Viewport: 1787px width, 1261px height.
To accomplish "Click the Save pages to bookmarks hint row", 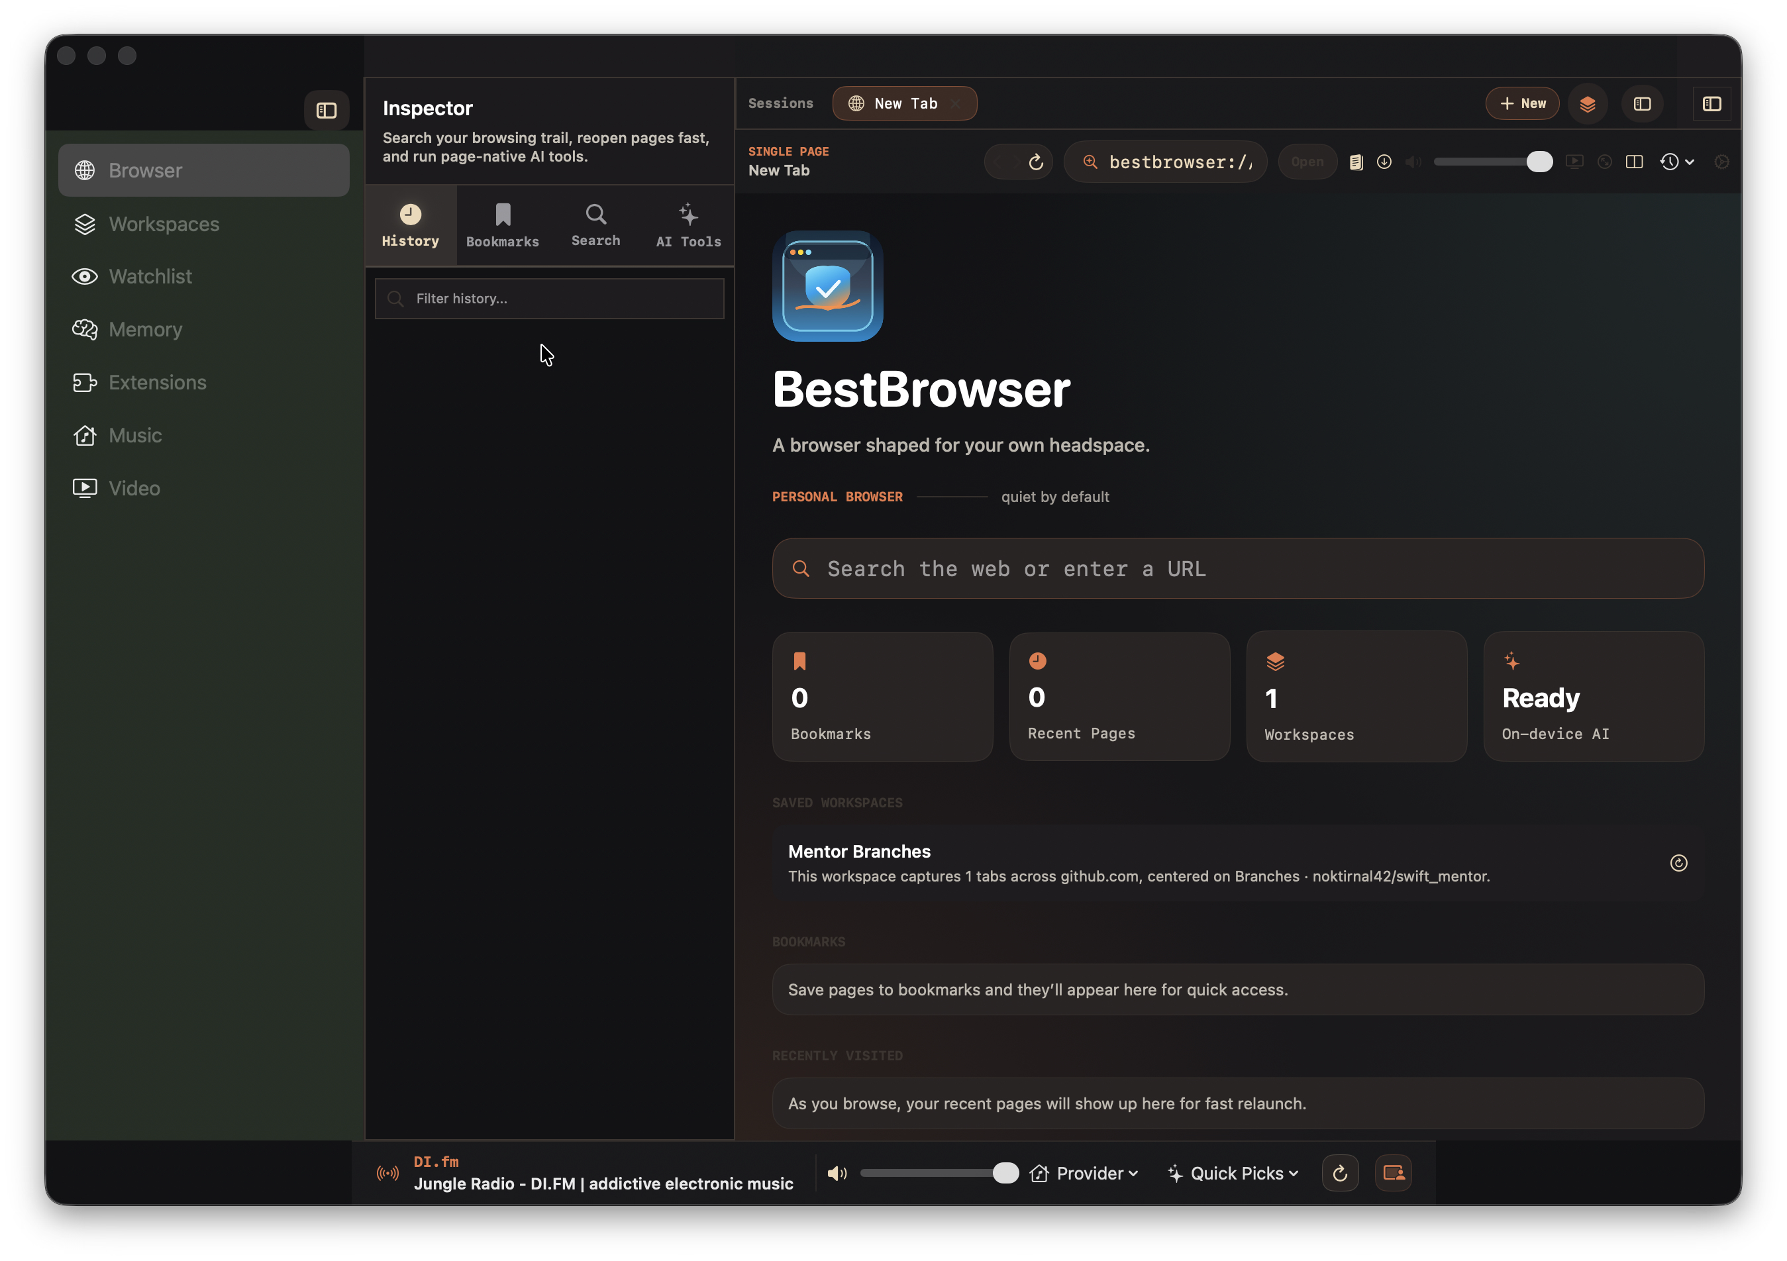I will coord(1237,989).
